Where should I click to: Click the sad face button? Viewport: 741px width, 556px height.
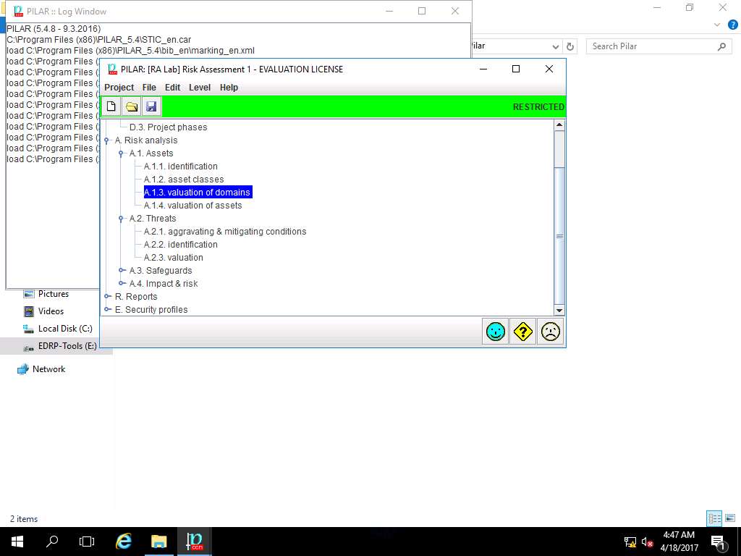pyautogui.click(x=550, y=332)
